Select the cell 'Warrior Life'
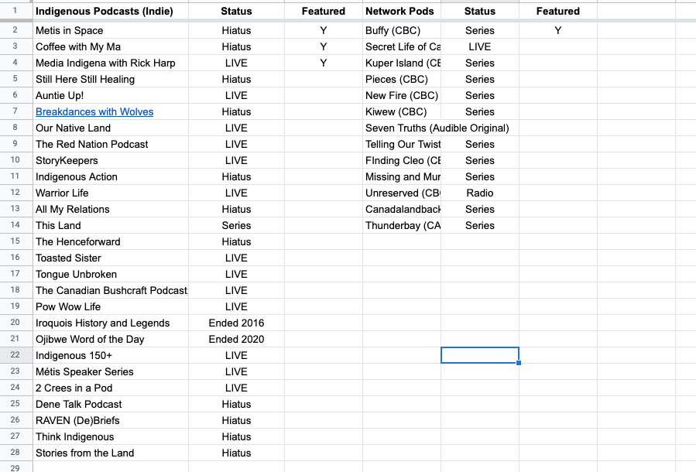This screenshot has width=696, height=472. click(x=111, y=193)
